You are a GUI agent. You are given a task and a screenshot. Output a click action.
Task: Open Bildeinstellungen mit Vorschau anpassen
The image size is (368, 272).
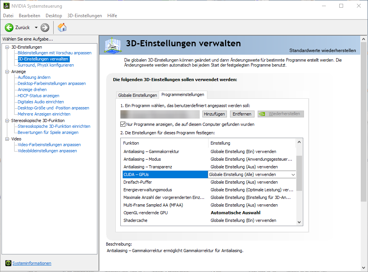pyautogui.click(x=54, y=53)
